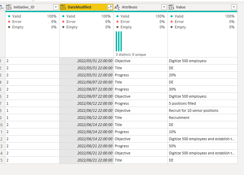The image size is (244, 175).
Task: Select the 'Recruit for 10 senior positions' cell
Action: click(x=202, y=110)
